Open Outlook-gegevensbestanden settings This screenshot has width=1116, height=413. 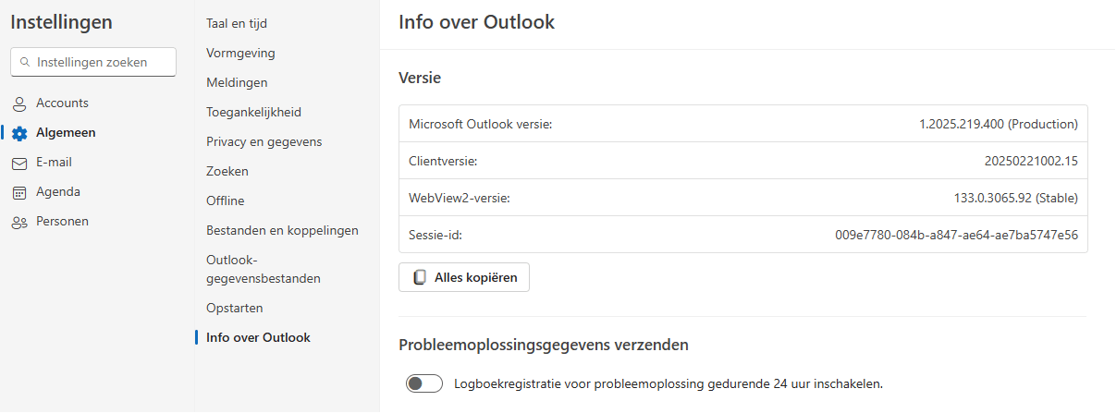click(x=264, y=269)
